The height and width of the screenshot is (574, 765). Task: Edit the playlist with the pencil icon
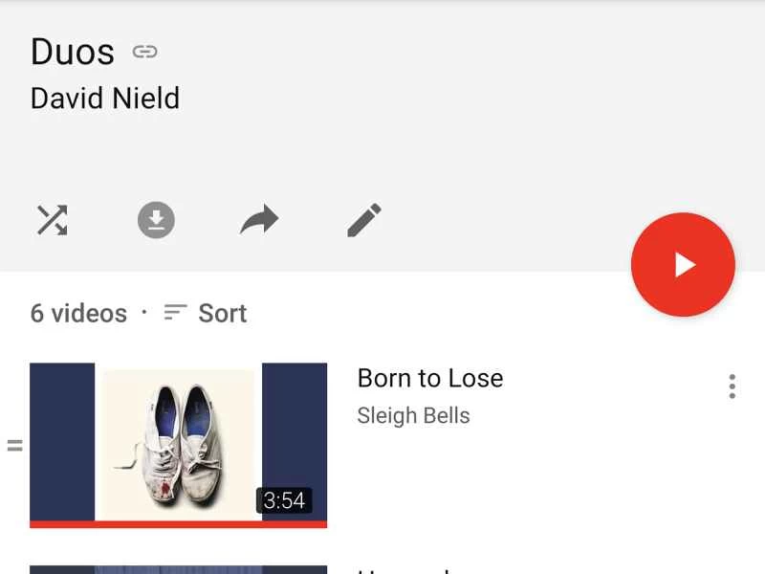click(x=361, y=220)
